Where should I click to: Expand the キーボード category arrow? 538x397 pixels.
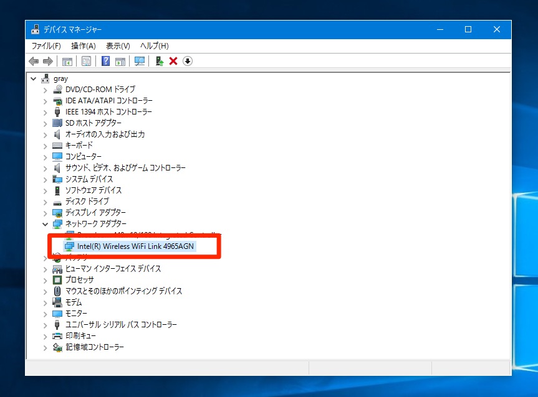click(45, 146)
